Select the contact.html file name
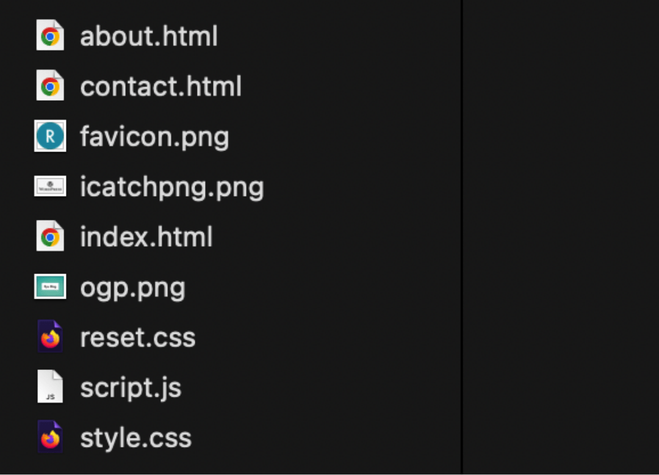The image size is (659, 475). [x=160, y=86]
